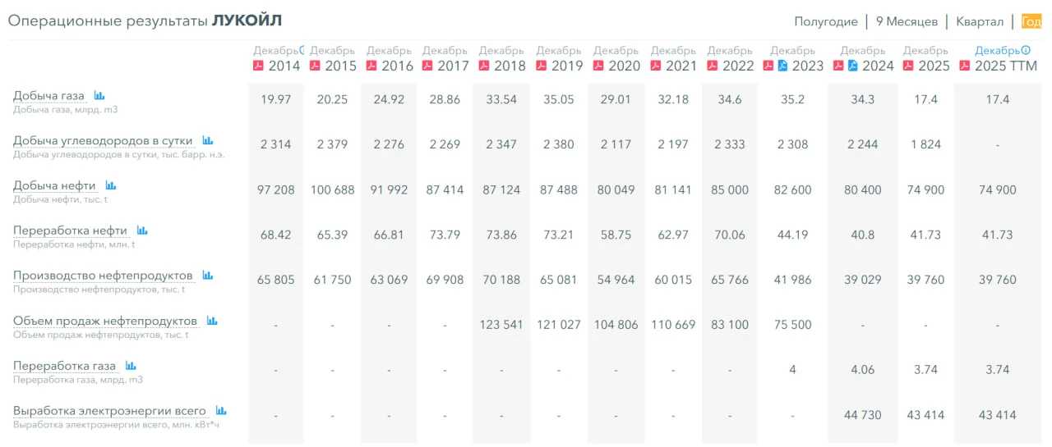Click the Добыча газа metric link

(48, 96)
